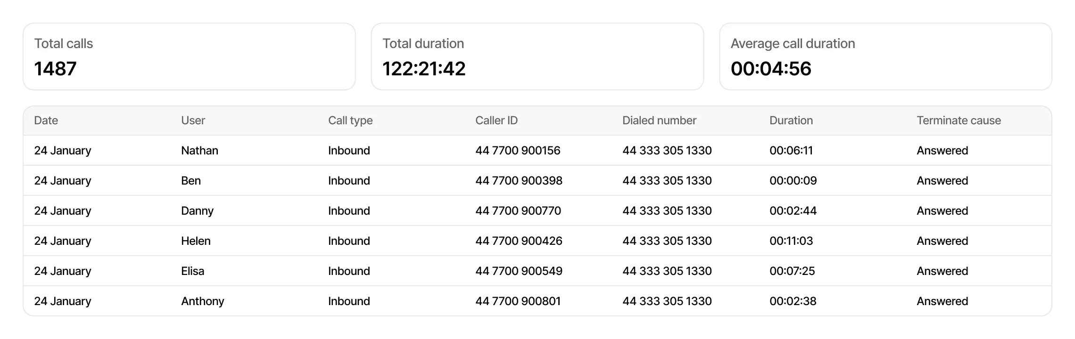Click the Average call duration value 00:04:56
Image resolution: width=1075 pixels, height=339 pixels.
point(771,69)
